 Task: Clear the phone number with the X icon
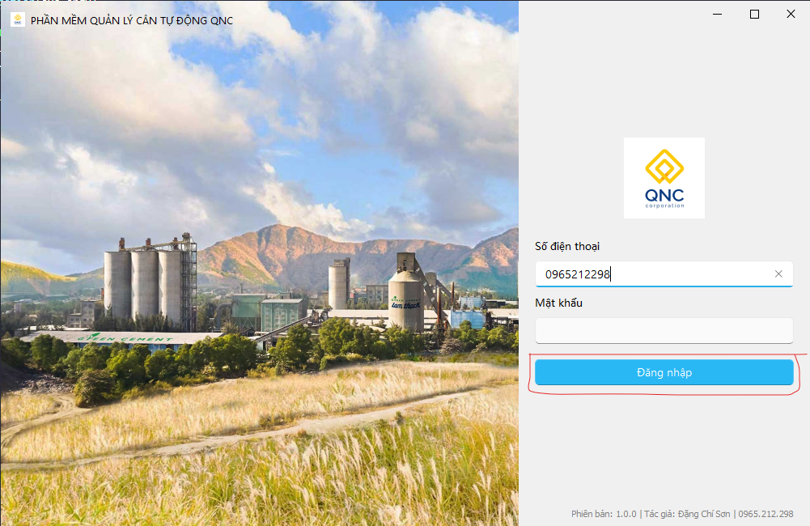[x=778, y=274]
